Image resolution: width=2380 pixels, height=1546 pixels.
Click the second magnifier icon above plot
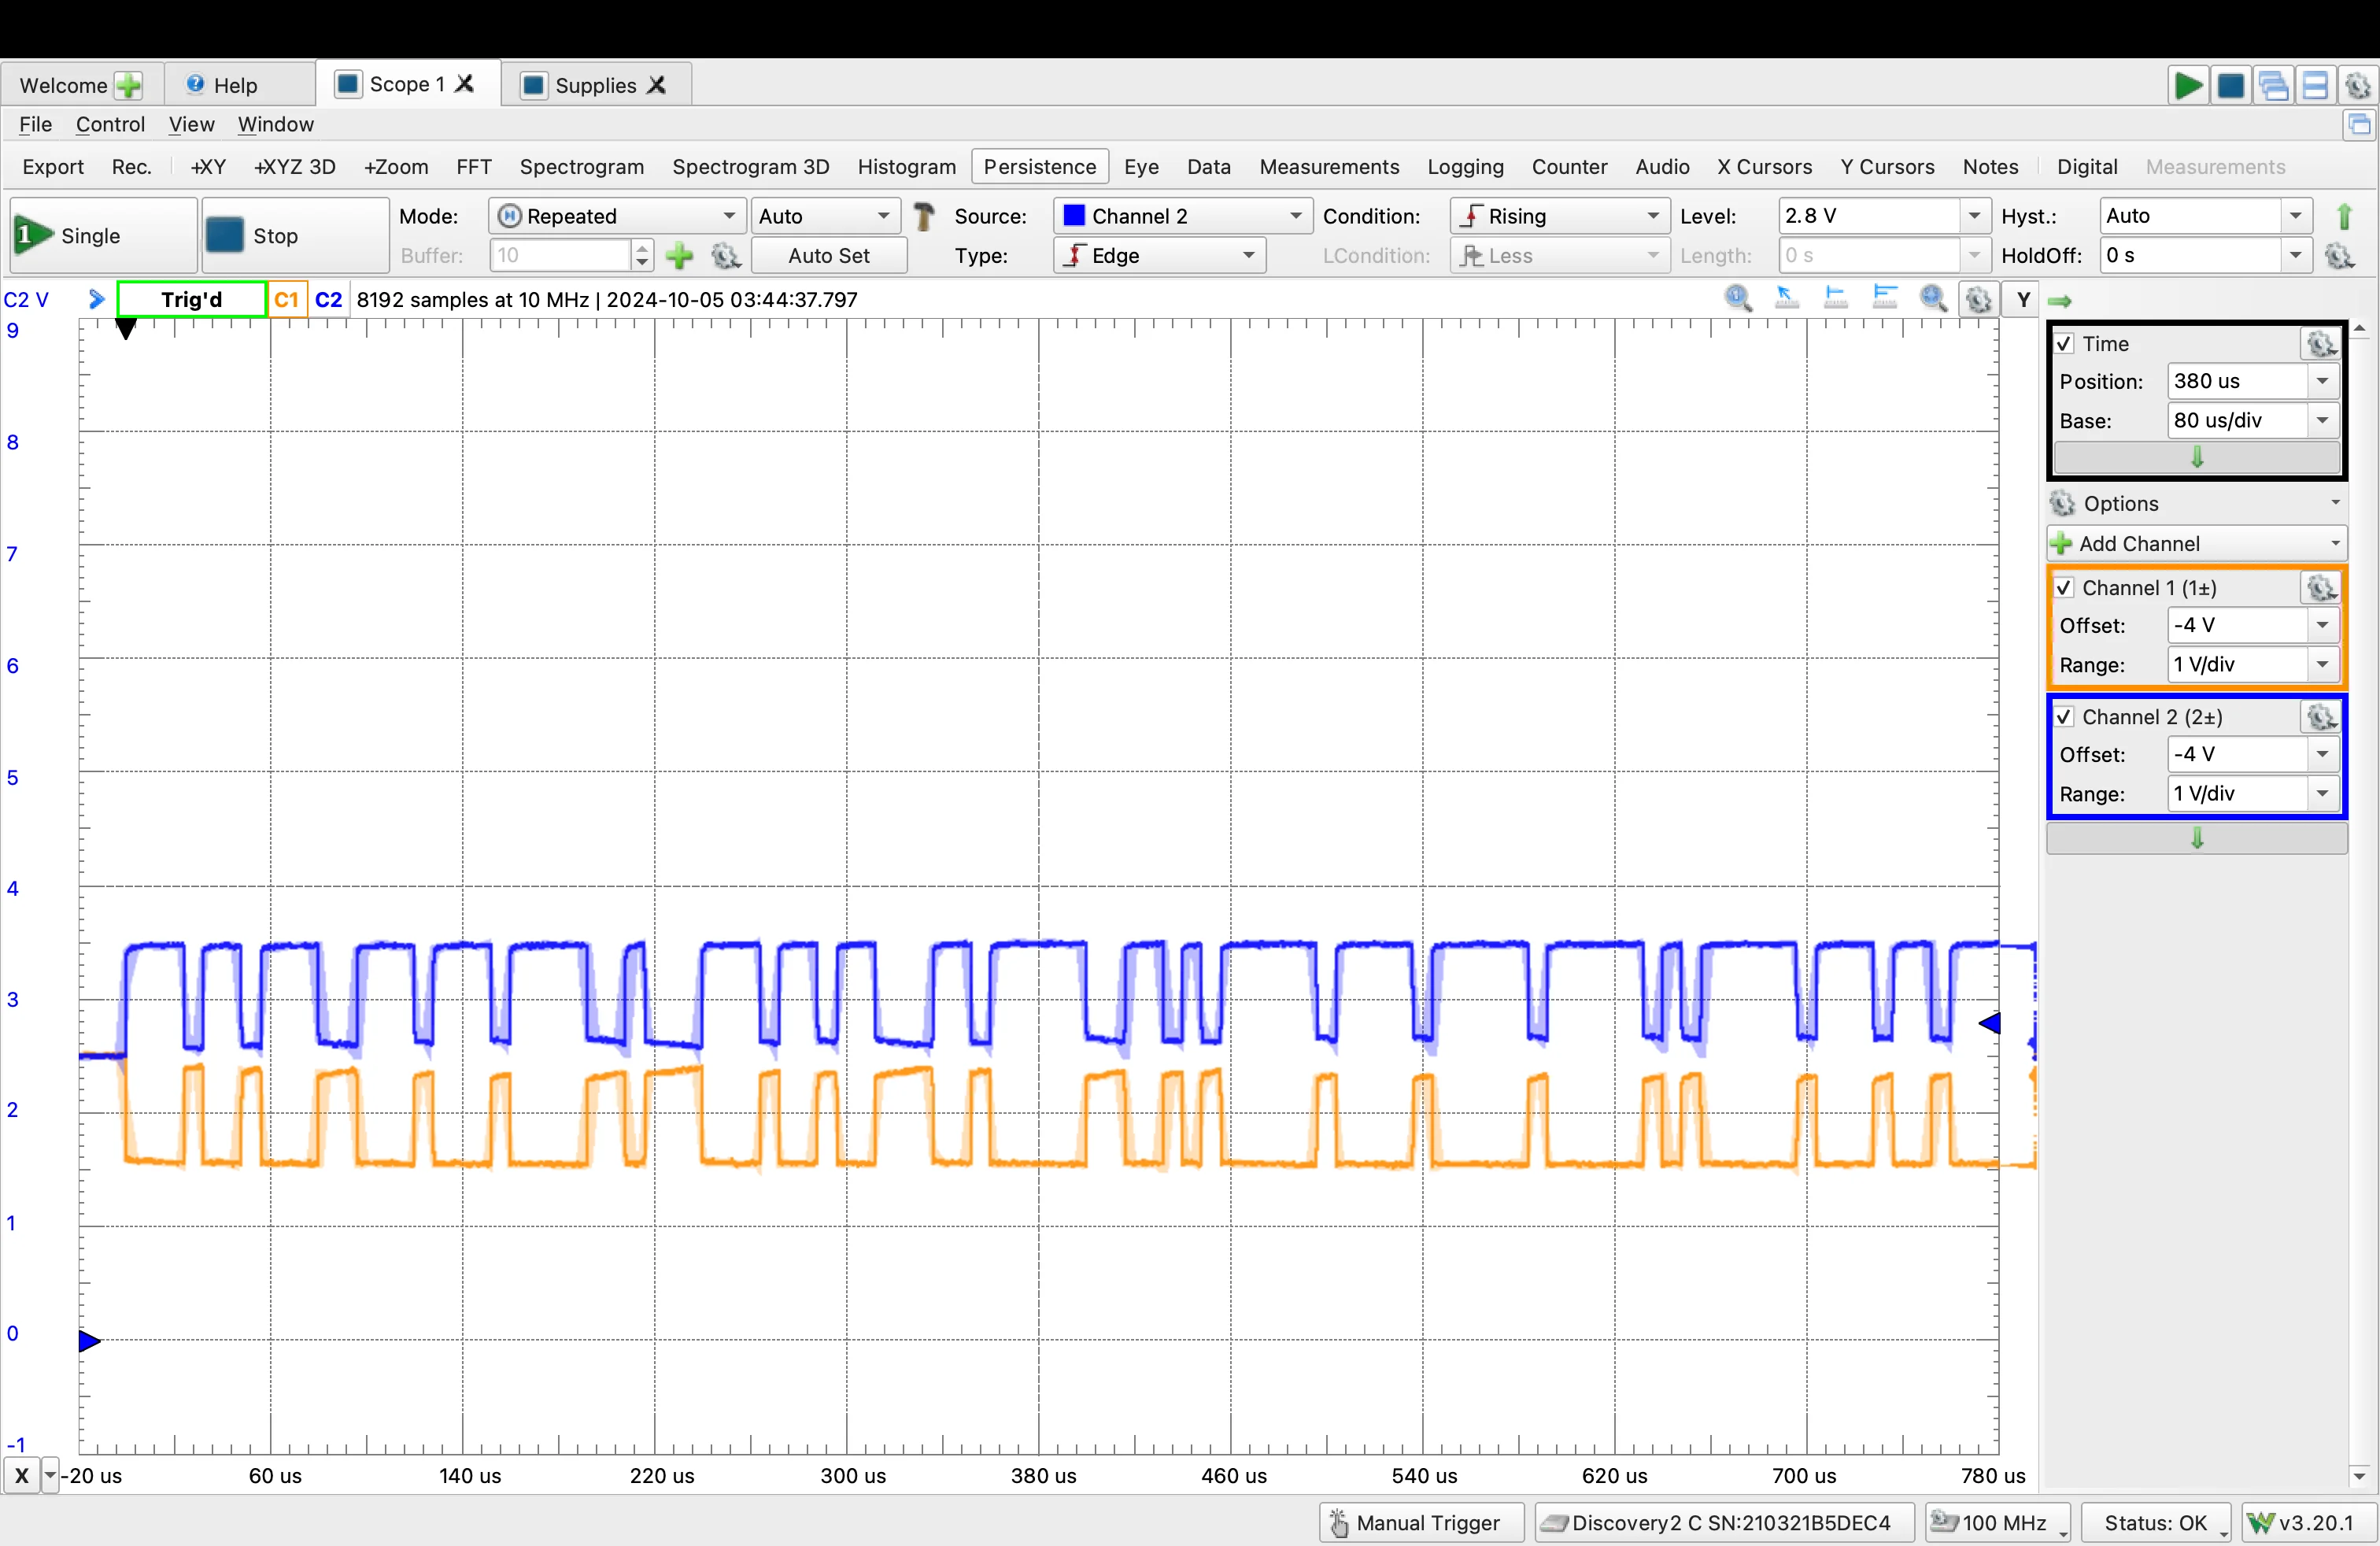1933,298
